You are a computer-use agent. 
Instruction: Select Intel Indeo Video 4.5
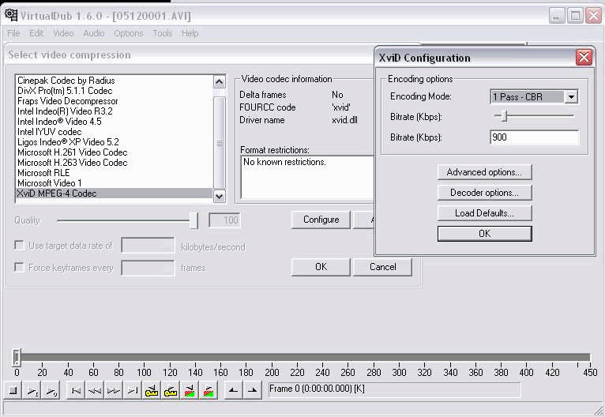[x=115, y=122]
